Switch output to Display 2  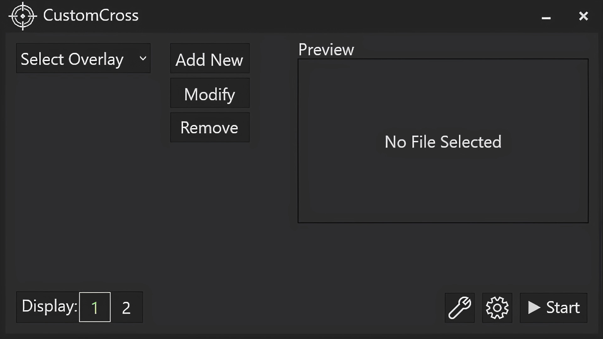pos(126,307)
